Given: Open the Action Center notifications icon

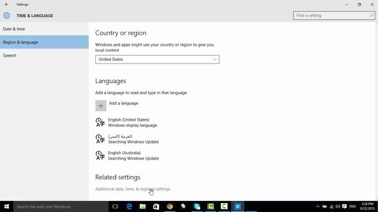Looking at the screenshot, I should coord(344,207).
